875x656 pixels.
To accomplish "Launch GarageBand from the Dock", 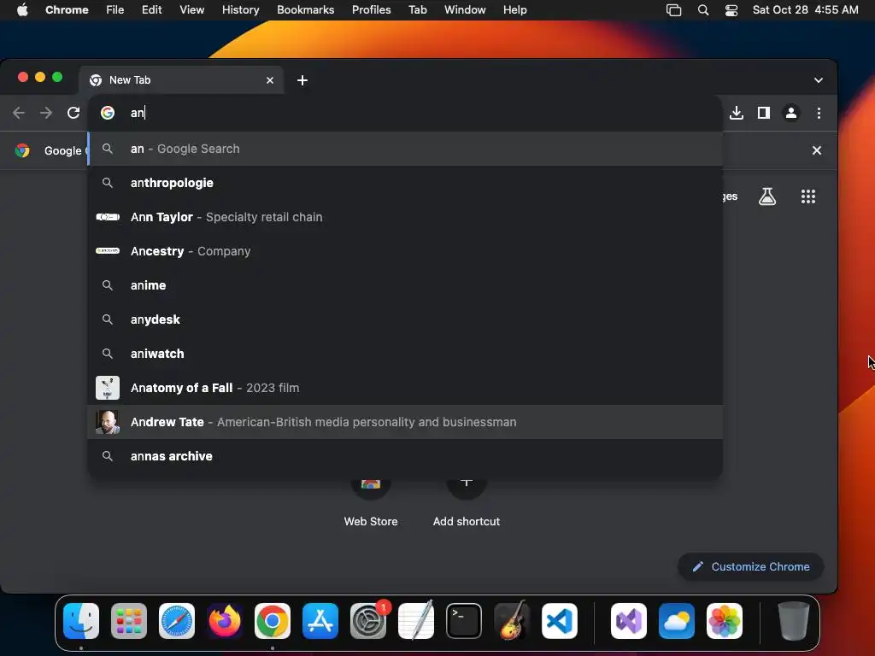I will click(512, 621).
